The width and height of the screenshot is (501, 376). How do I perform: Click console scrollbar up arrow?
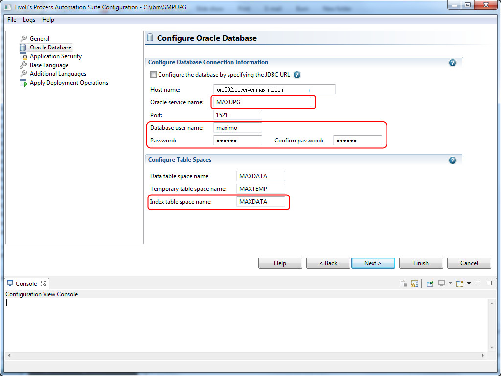point(492,303)
